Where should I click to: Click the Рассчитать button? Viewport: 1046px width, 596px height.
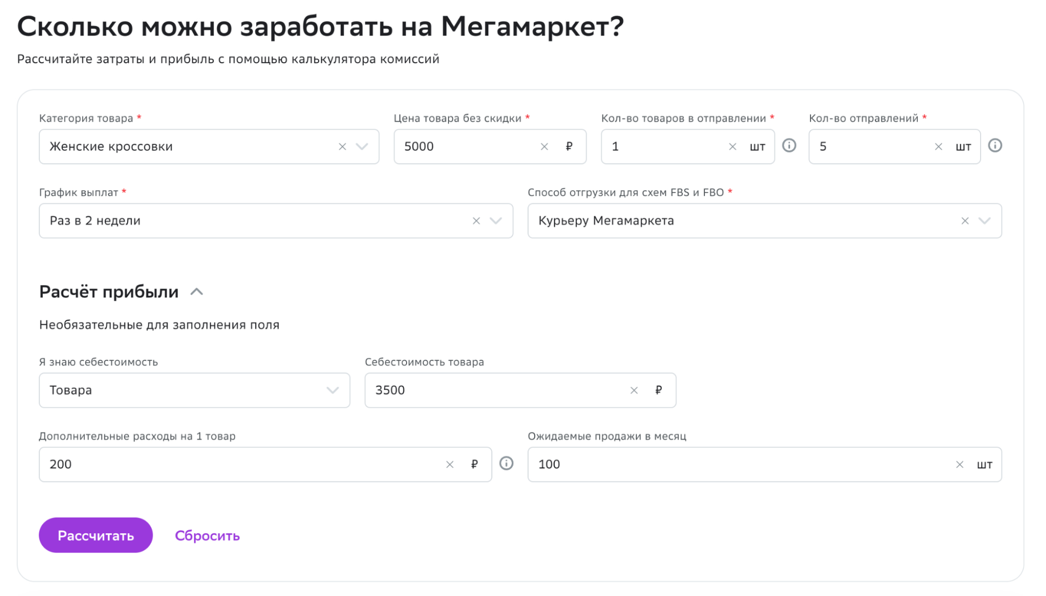coord(96,535)
